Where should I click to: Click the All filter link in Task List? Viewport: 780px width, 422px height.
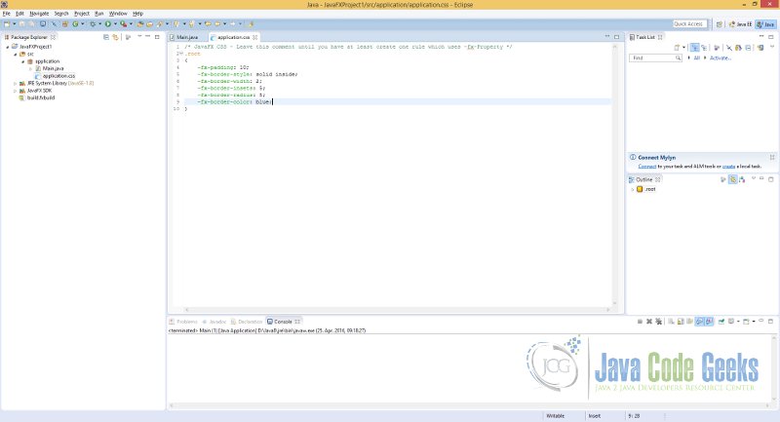click(697, 58)
